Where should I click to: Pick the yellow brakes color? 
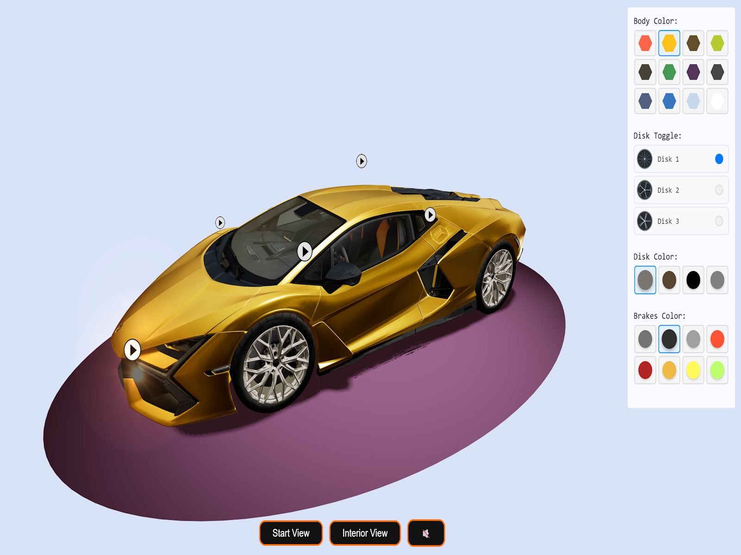click(x=693, y=370)
